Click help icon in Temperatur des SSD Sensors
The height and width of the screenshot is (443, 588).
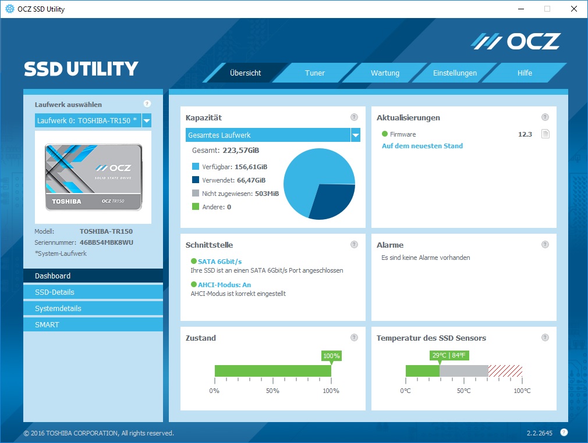tap(545, 338)
